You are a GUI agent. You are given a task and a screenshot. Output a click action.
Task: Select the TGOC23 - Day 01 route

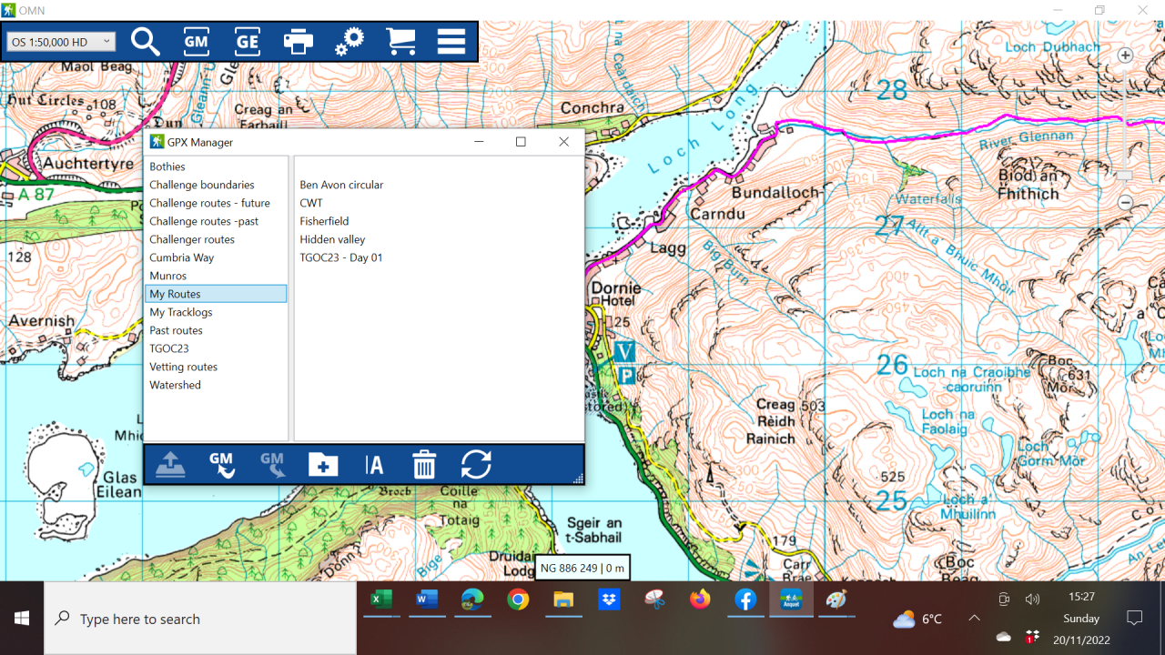click(x=341, y=257)
